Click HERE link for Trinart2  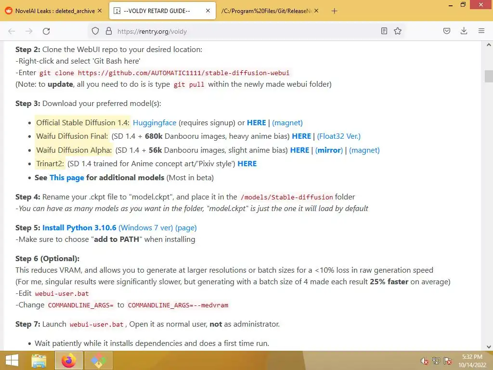[x=247, y=164]
